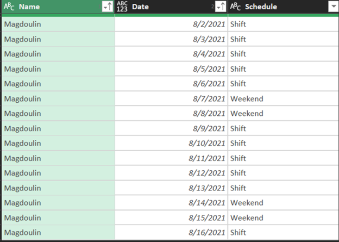Open the Date column sort filter dropdown
Viewport: 339px width, 242px height.
(221, 7)
